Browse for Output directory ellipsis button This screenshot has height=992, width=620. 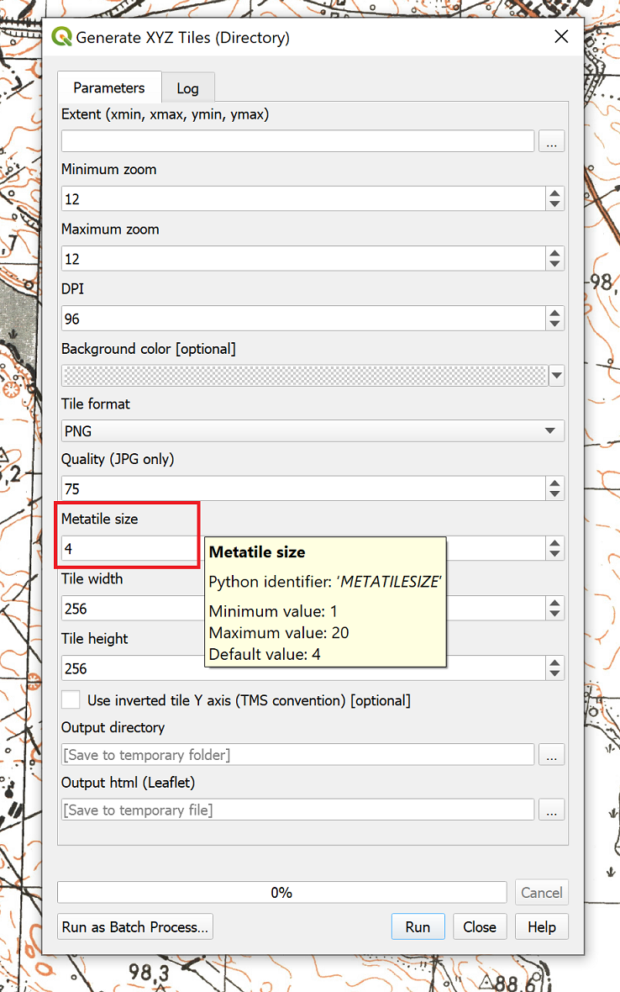(551, 755)
